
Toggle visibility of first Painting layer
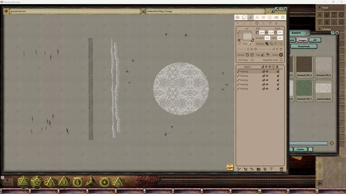267,72
